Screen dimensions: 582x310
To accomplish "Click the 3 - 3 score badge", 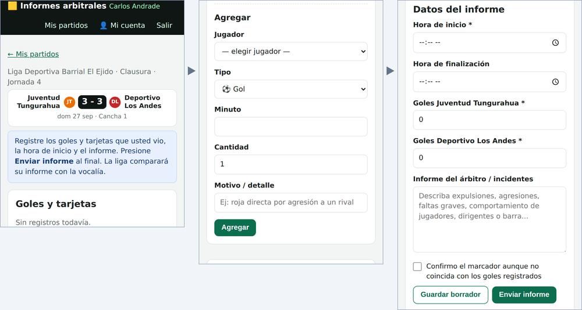I will (92, 102).
